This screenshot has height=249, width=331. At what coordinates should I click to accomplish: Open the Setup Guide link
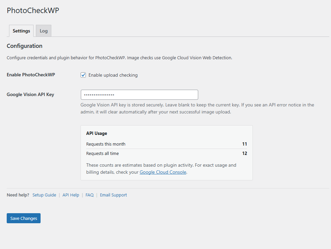[44, 195]
